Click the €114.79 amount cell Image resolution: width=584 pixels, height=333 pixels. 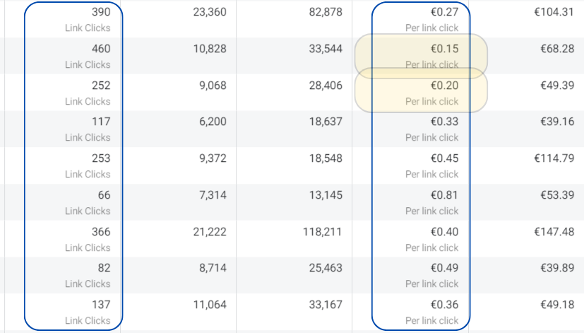coord(554,159)
